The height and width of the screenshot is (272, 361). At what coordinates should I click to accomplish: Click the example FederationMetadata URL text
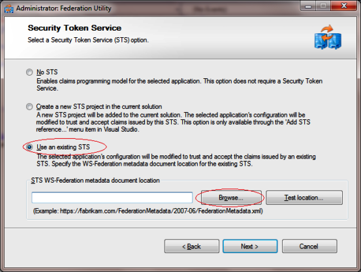coord(148,211)
